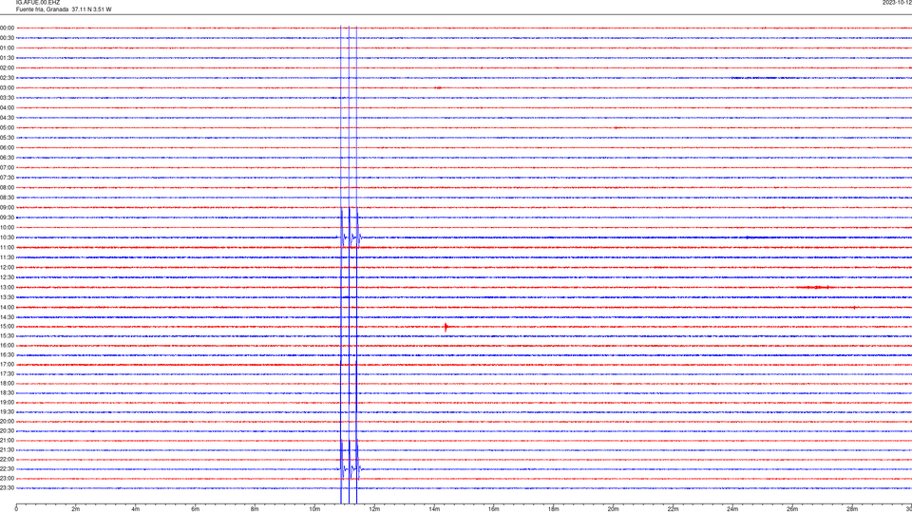Screen dimensions: 912x513
Task: Click the 22m tick label on the minutes axis
Action: 673,509
